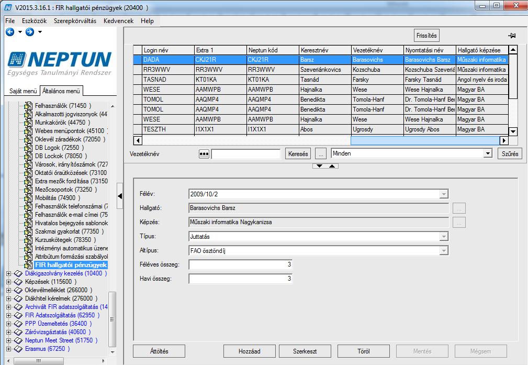The image size is (528, 365).
Task: Click the Frissítés button
Action: pyautogui.click(x=426, y=36)
